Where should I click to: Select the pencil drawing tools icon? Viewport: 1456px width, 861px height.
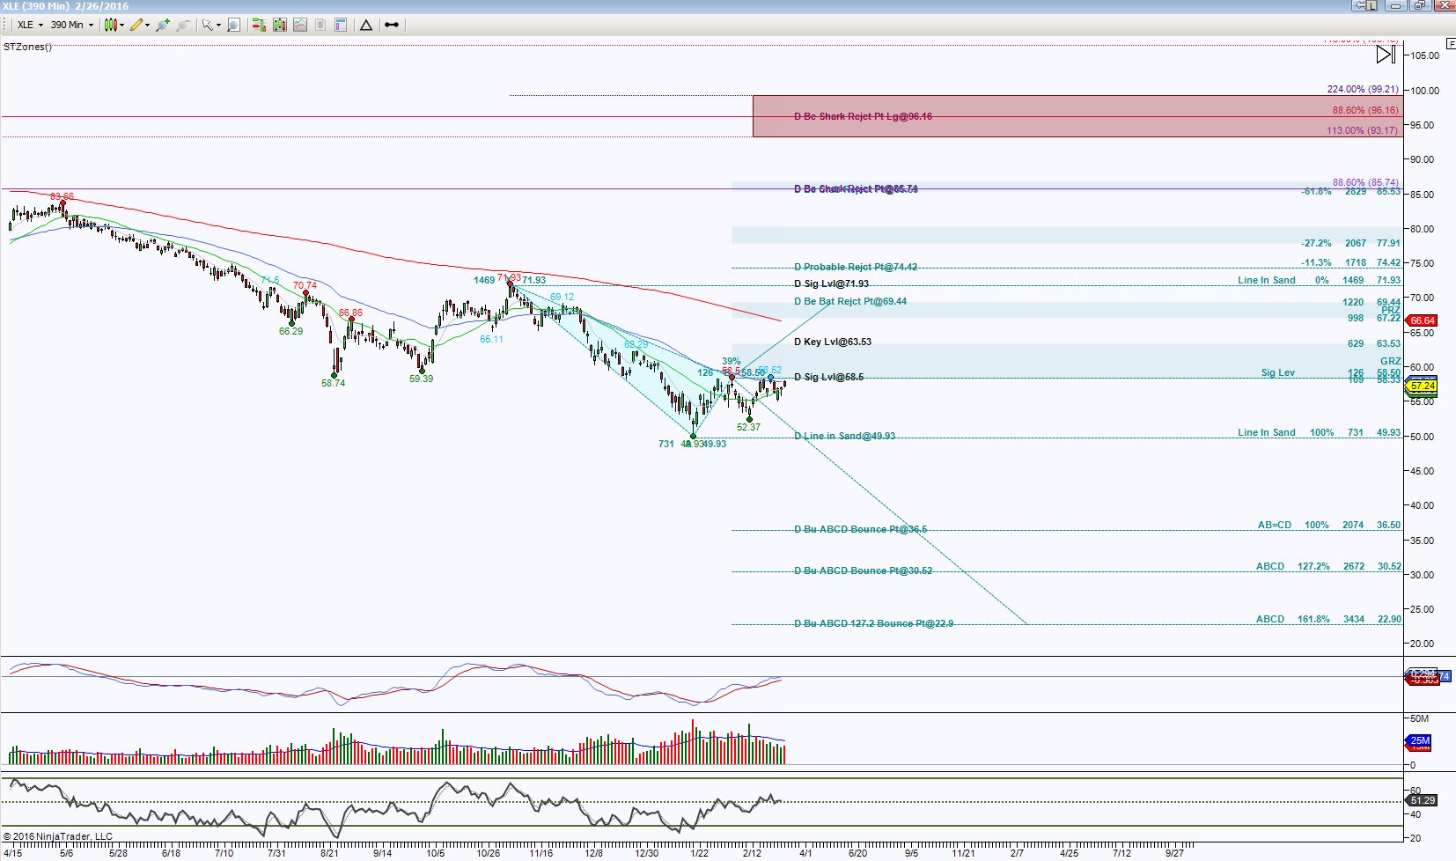pos(136,25)
